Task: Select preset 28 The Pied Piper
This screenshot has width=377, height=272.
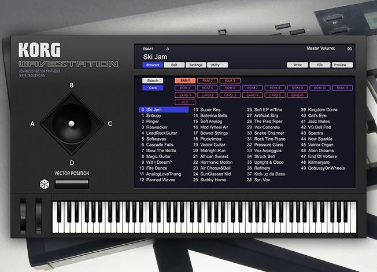Action: [x=265, y=122]
